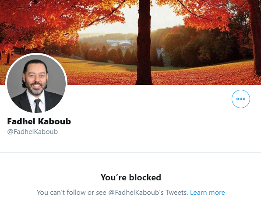Click the You're blocked heading
261x204 pixels.
tap(131, 177)
